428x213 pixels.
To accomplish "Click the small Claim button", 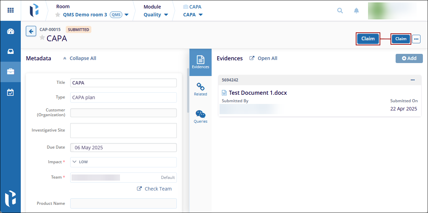I will coord(401,39).
